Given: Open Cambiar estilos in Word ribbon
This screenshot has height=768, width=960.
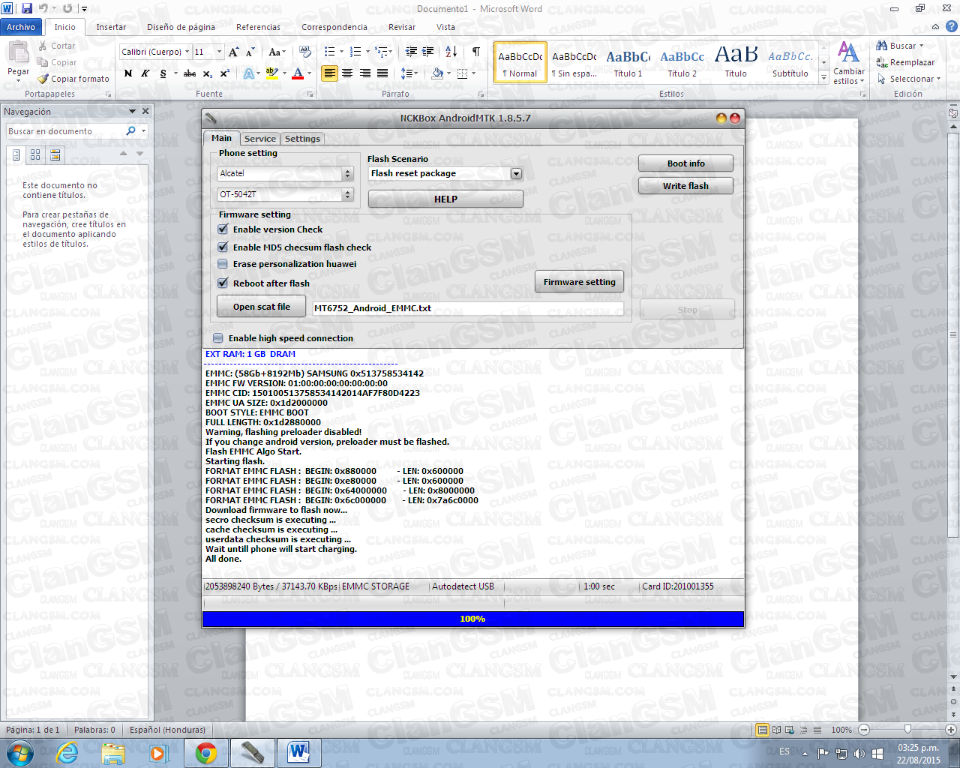Looking at the screenshot, I should point(848,63).
